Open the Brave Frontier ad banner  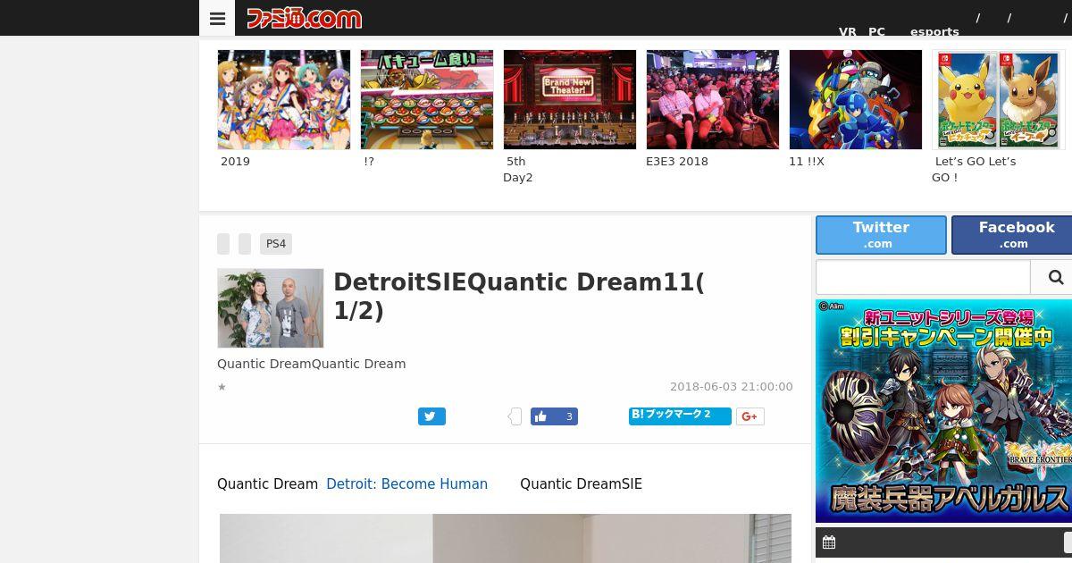(943, 411)
